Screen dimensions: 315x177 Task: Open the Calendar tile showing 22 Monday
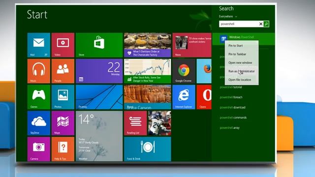(99, 71)
